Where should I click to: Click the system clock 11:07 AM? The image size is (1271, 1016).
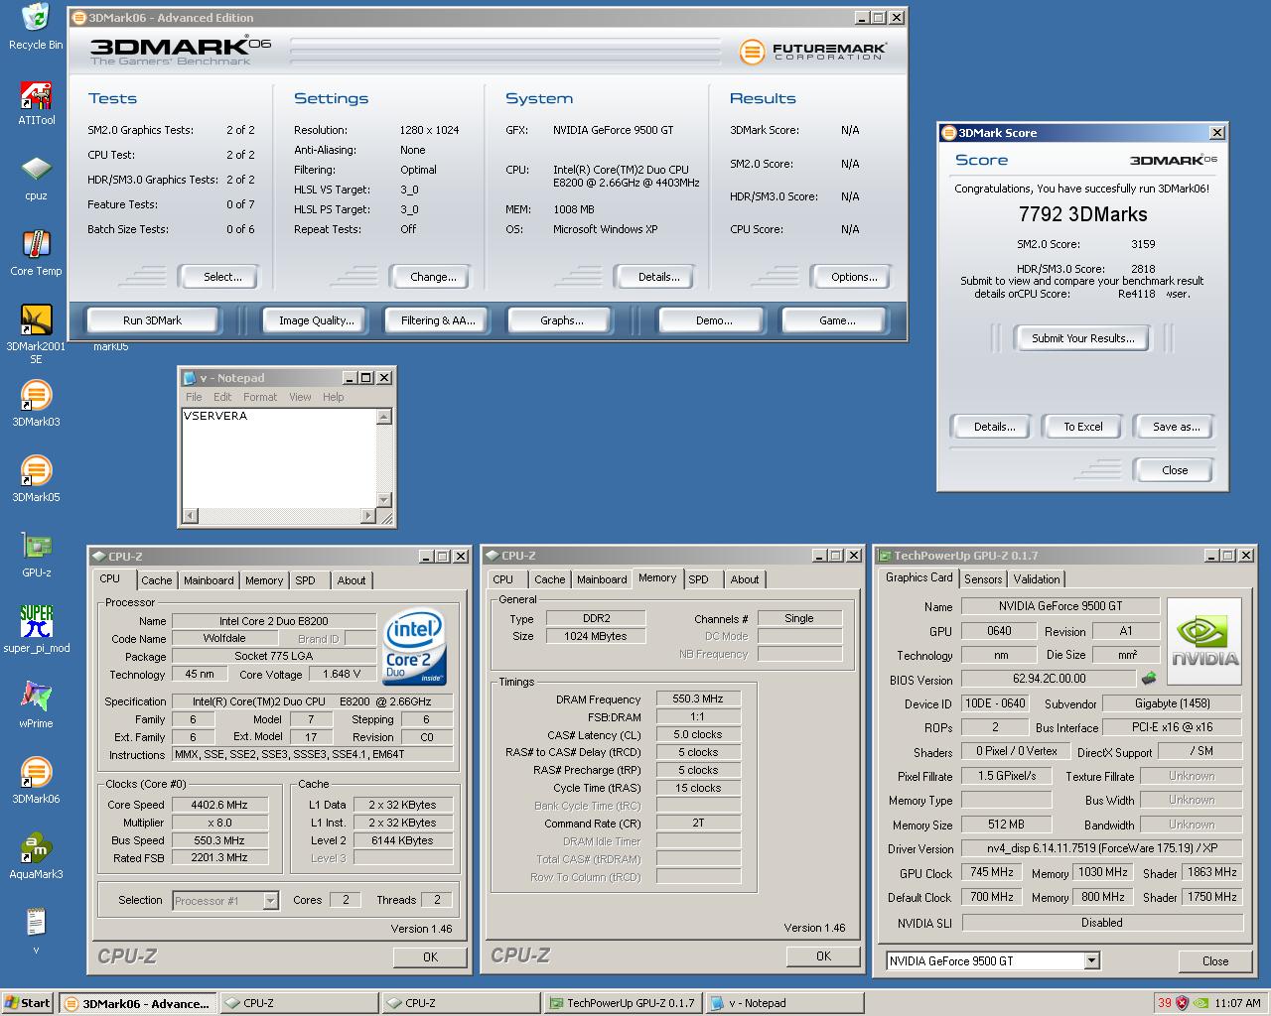[x=1237, y=1003]
